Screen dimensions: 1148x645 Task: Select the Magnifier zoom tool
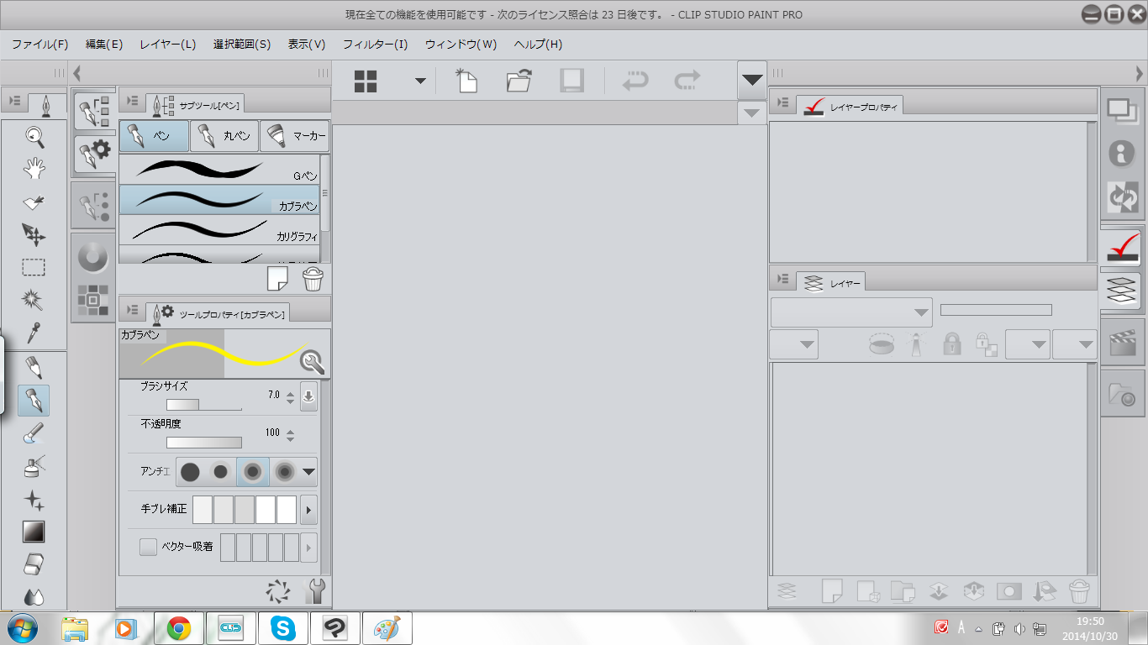click(34, 136)
